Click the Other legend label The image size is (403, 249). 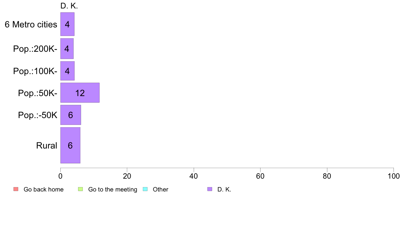(x=160, y=189)
